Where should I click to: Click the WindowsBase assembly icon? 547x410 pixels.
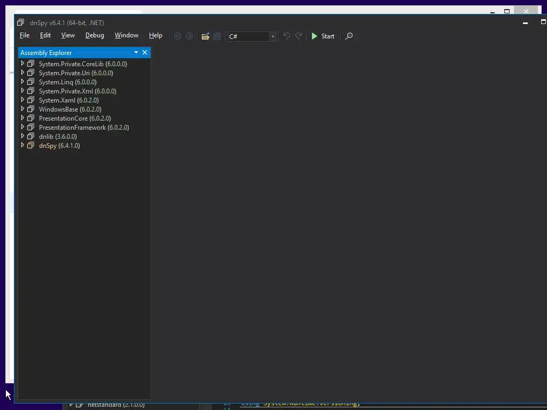pos(30,109)
